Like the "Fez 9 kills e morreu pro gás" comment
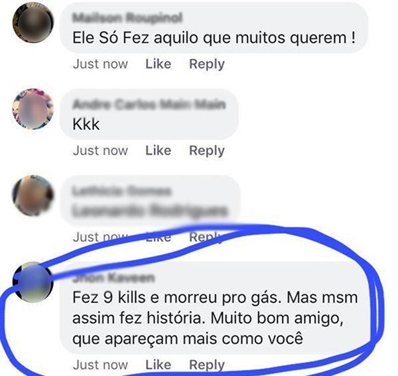Viewport: 398px width, 376px height. click(x=158, y=365)
